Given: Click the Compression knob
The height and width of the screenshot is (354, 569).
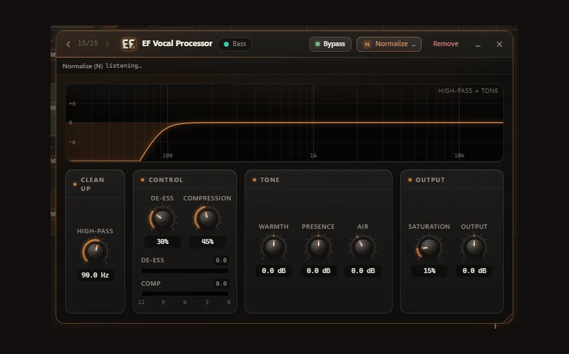Looking at the screenshot, I should pyautogui.click(x=207, y=218).
